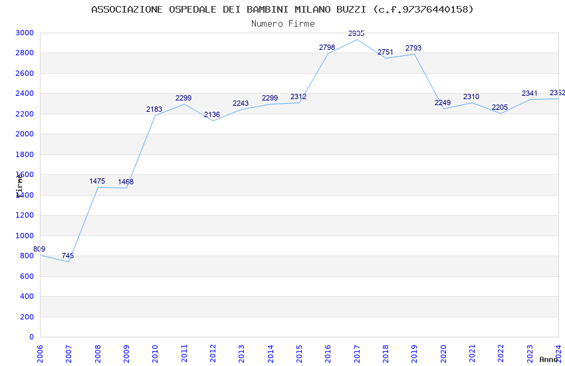Click the 1475 data point label
565x366 pixels.
tap(97, 181)
